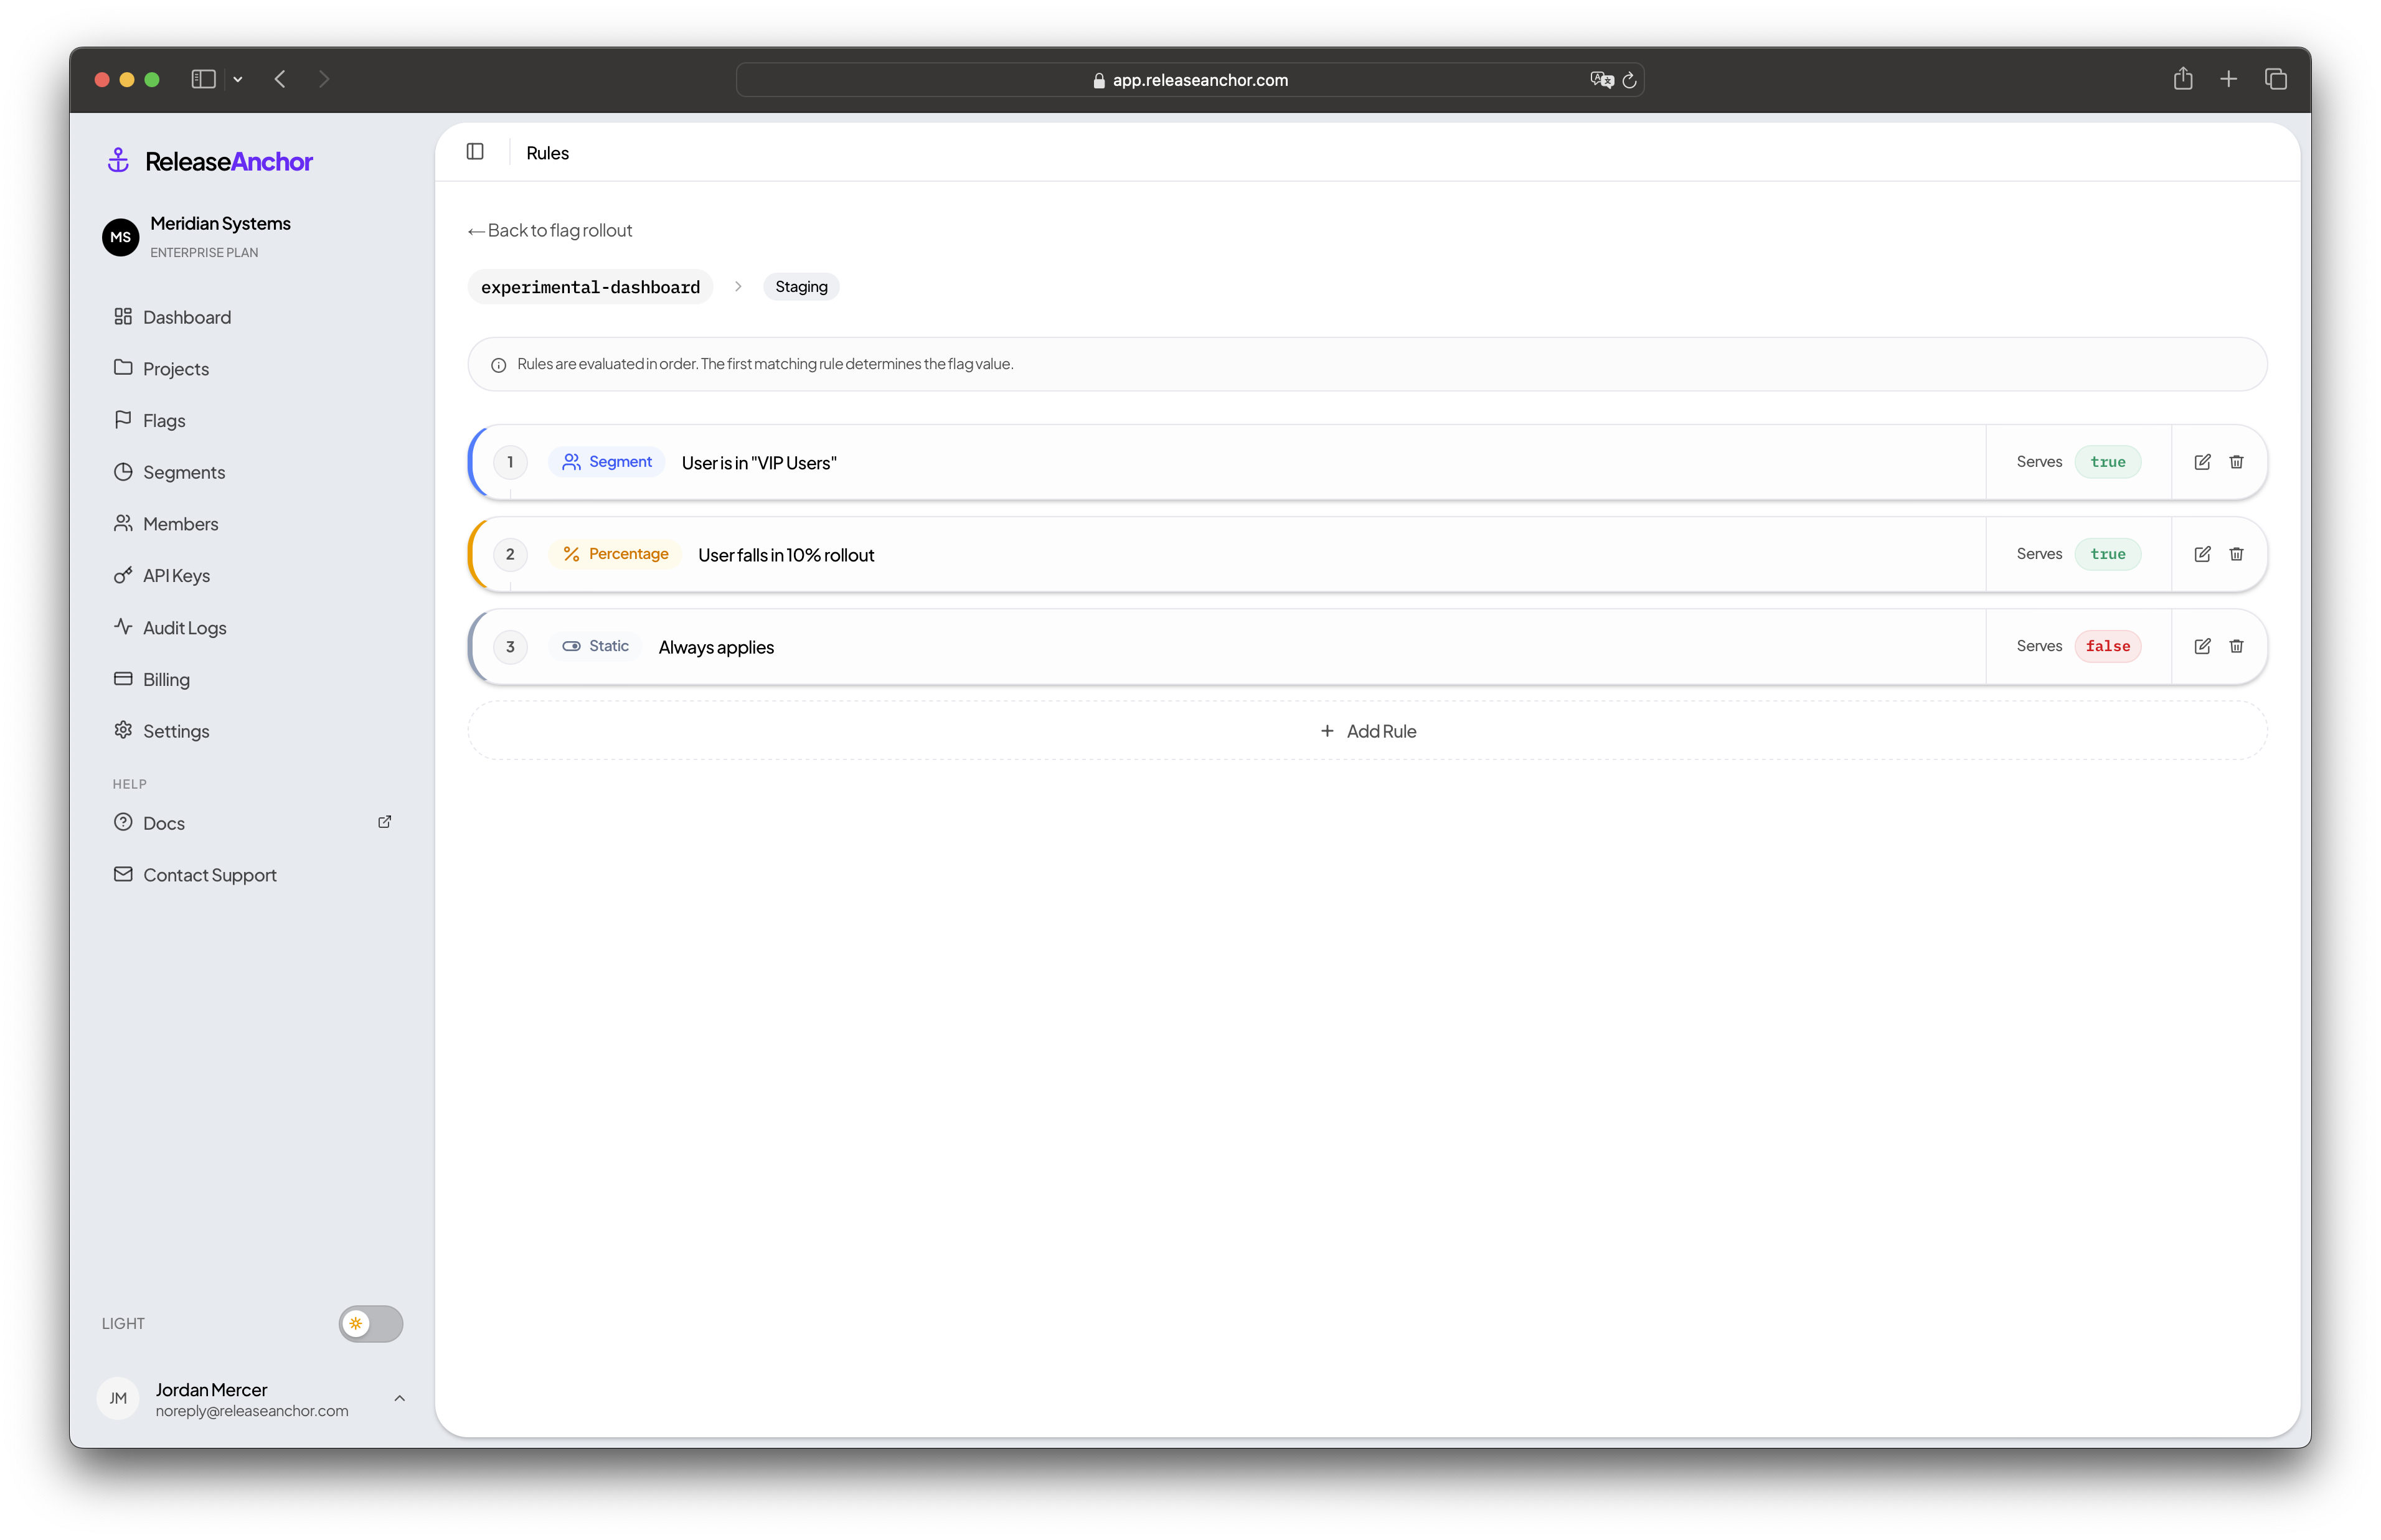Go forward in Safari history
Viewport: 2381px width, 1540px height.
pyautogui.click(x=324, y=79)
